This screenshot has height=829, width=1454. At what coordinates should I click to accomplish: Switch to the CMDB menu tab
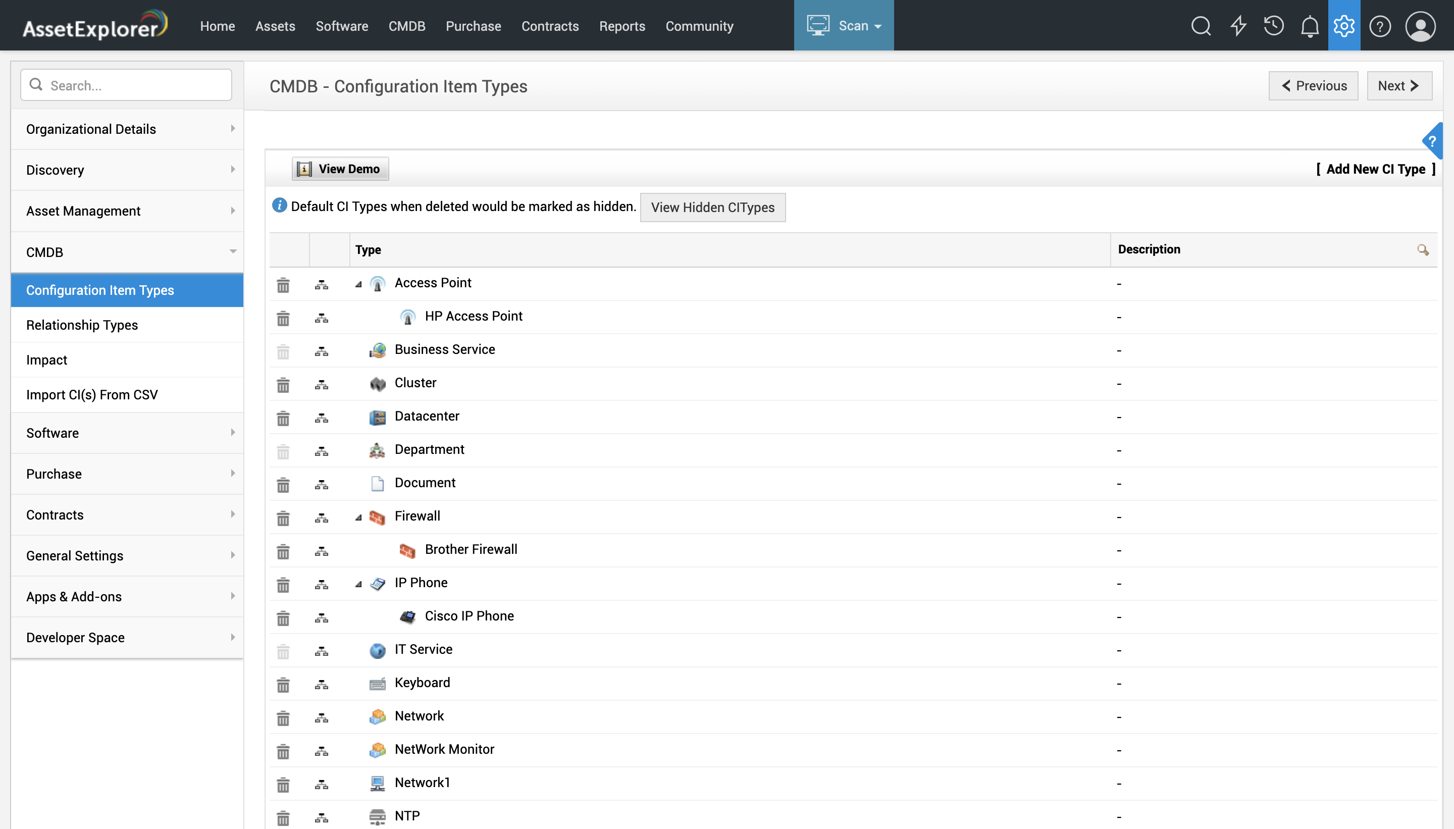(406, 26)
